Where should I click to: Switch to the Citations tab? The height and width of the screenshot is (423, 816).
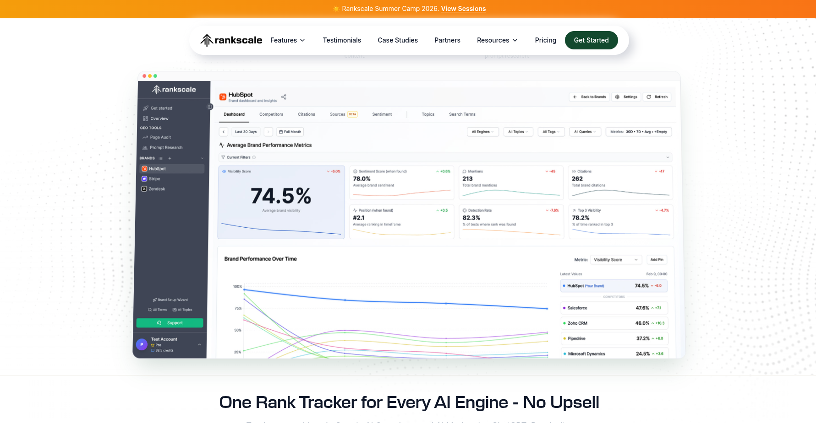click(307, 114)
